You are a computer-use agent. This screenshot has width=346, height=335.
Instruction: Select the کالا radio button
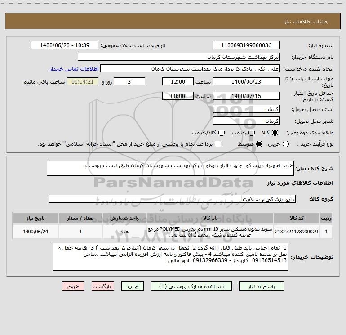(x=275, y=133)
